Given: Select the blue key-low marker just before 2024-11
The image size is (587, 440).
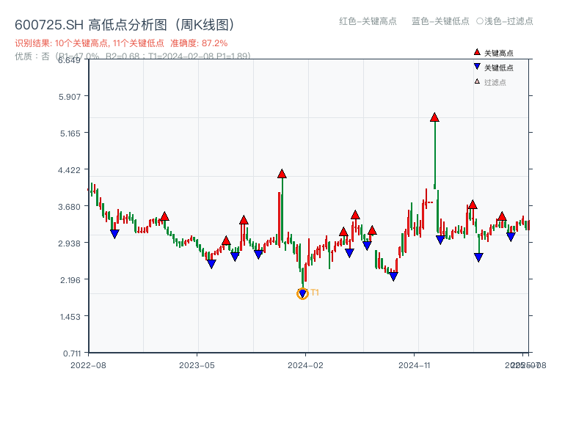Looking at the screenshot, I should click(393, 276).
